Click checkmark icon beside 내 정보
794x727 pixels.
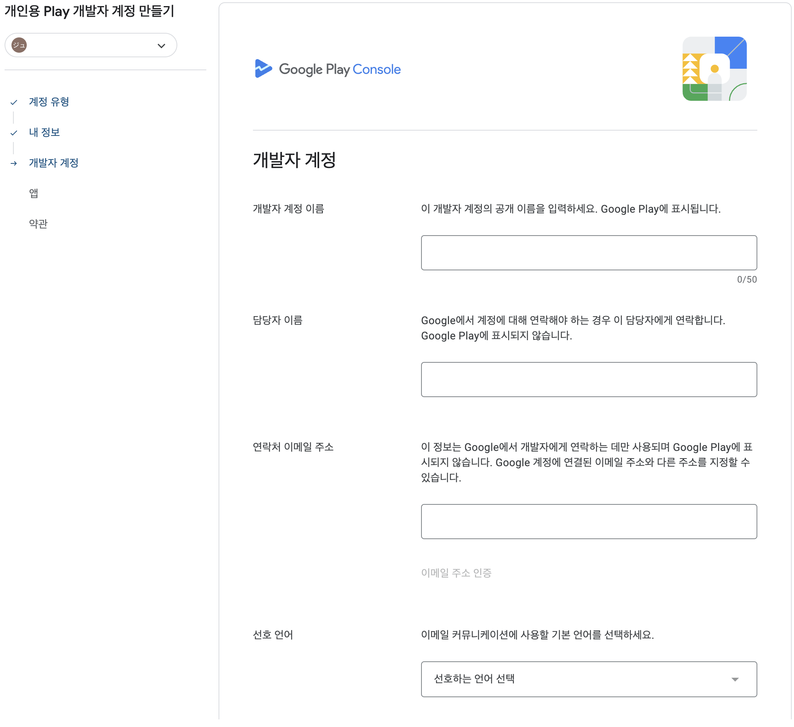tap(14, 133)
